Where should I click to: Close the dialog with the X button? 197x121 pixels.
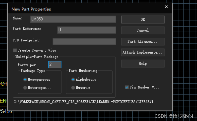click(x=166, y=7)
